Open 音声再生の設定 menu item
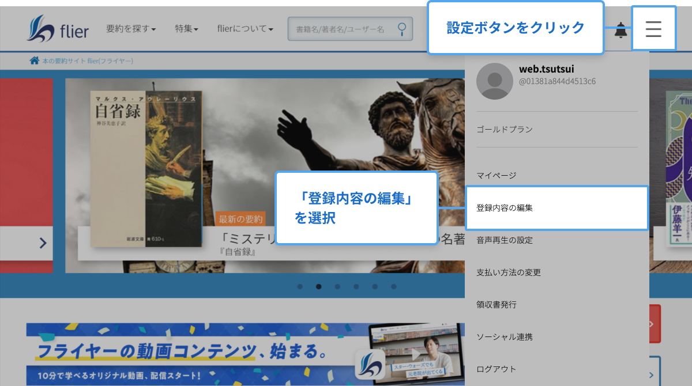Viewport: 692px width, 386px height. pyautogui.click(x=505, y=240)
